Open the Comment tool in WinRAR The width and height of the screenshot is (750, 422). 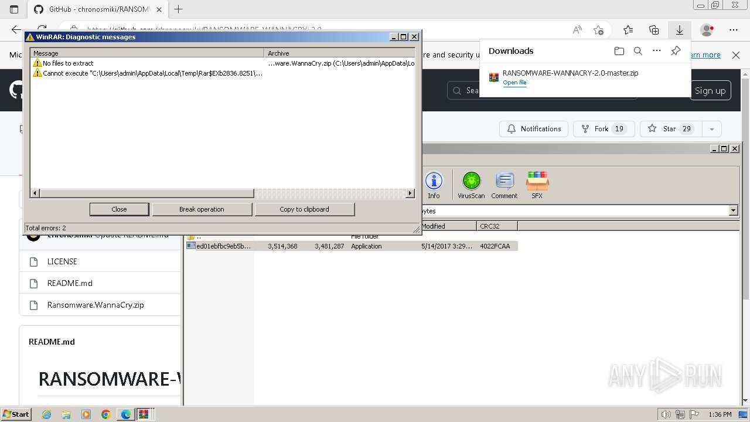(504, 185)
